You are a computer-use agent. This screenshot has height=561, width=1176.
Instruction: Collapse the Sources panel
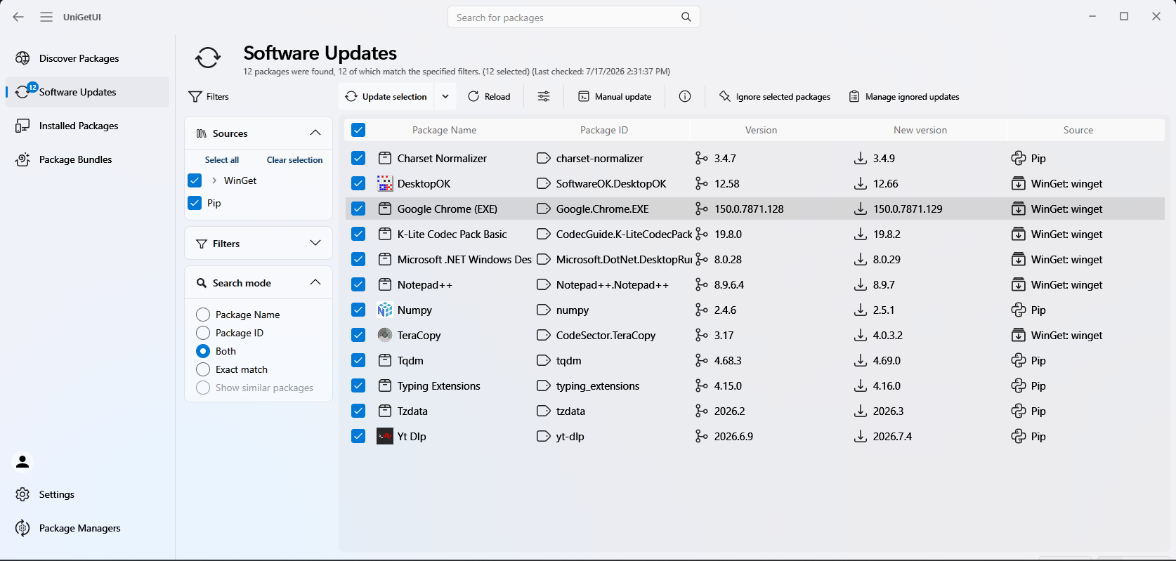(x=315, y=133)
